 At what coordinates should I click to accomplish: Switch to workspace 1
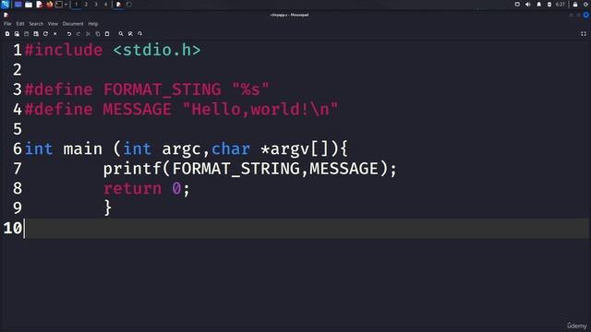pyautogui.click(x=76, y=5)
